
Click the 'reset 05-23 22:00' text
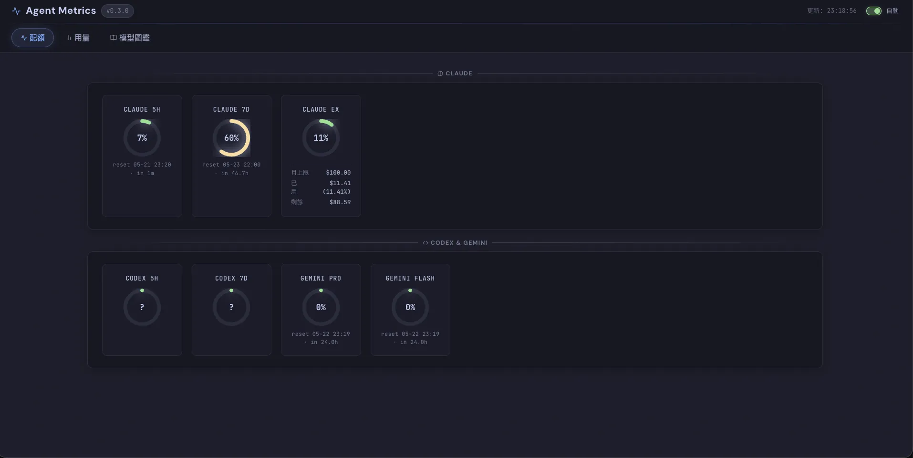[231, 165]
